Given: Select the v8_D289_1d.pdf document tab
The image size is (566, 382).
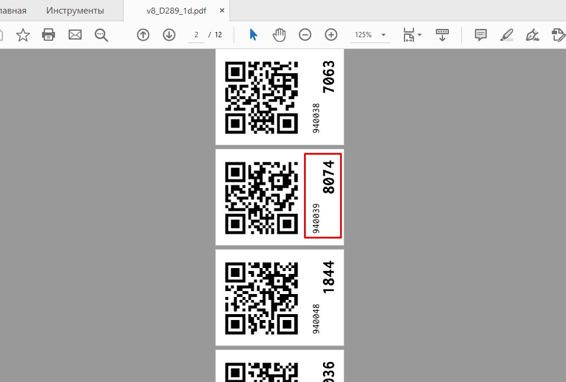Looking at the screenshot, I should (x=176, y=11).
